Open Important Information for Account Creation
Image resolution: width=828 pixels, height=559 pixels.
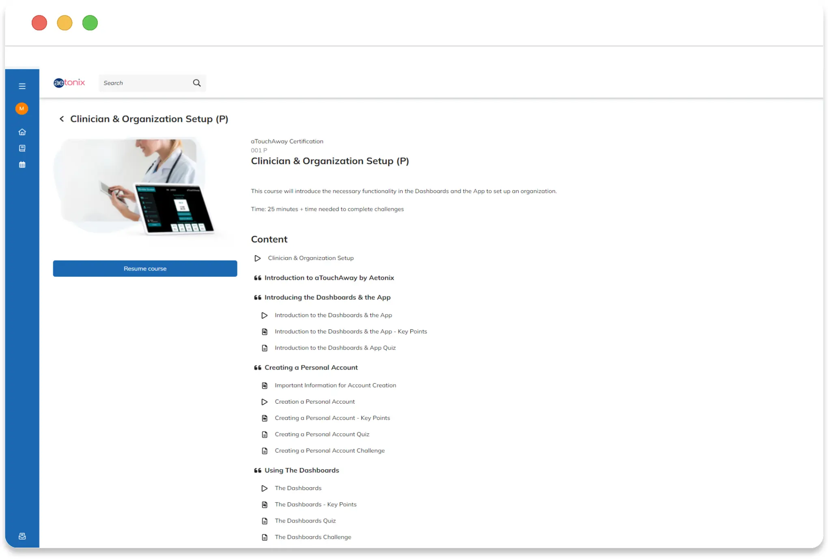[335, 385]
